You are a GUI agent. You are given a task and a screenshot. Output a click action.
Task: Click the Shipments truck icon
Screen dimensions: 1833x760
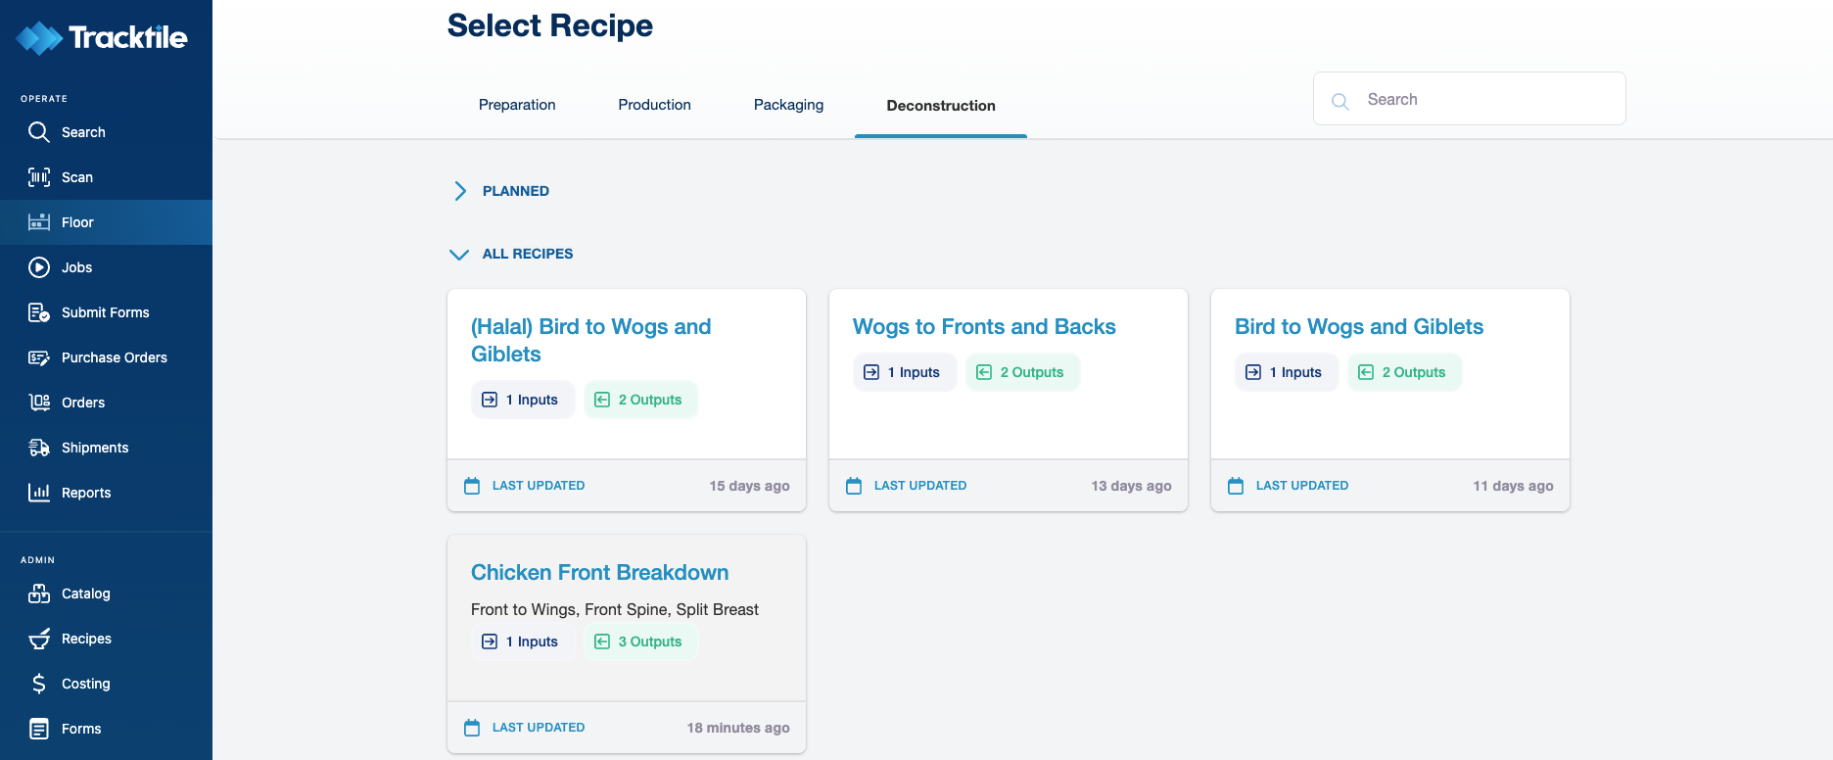pyautogui.click(x=39, y=448)
